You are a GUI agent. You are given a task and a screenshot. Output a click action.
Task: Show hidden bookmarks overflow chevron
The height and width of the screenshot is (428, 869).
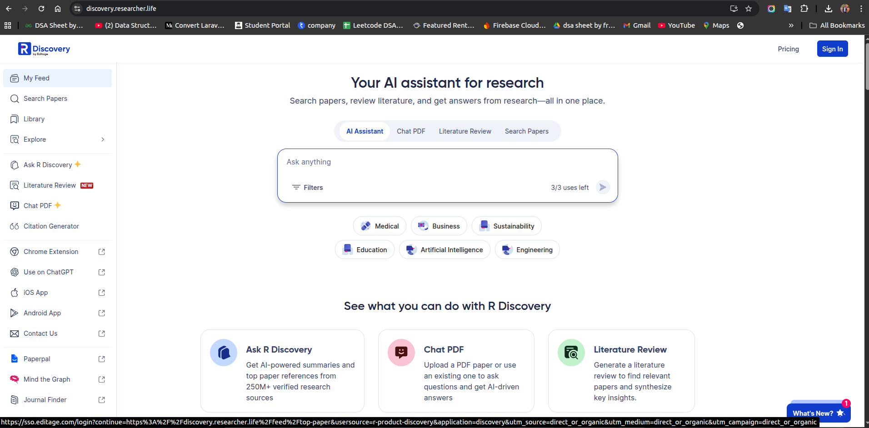[791, 25]
